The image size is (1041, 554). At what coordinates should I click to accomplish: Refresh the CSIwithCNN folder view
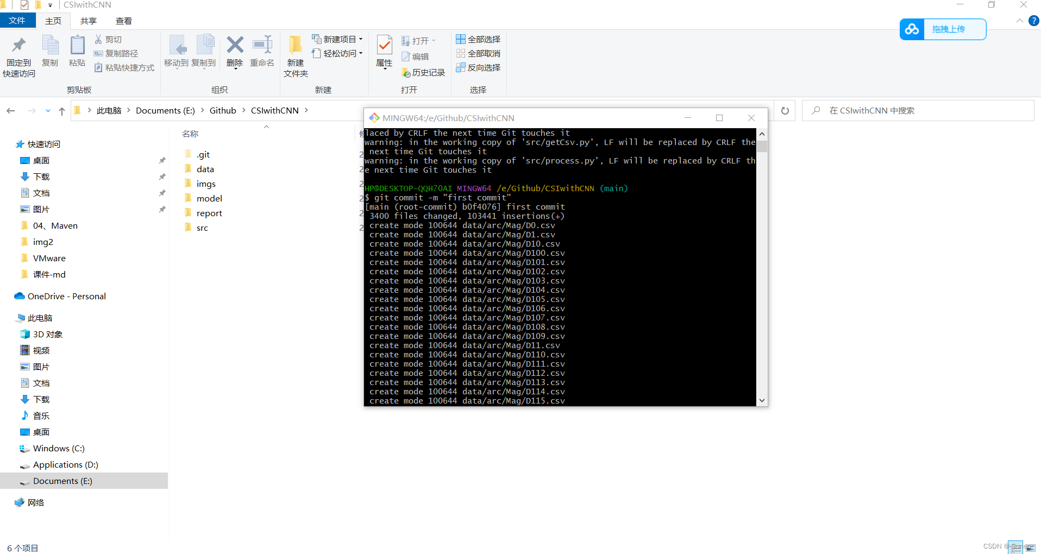click(x=785, y=111)
